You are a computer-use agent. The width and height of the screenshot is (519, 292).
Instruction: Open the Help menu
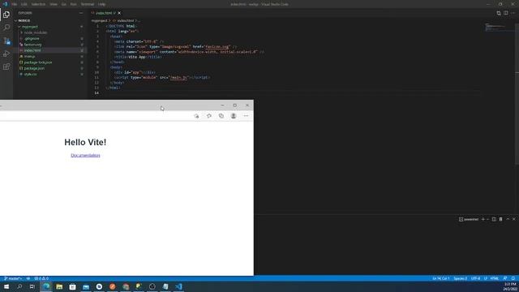[x=101, y=4]
